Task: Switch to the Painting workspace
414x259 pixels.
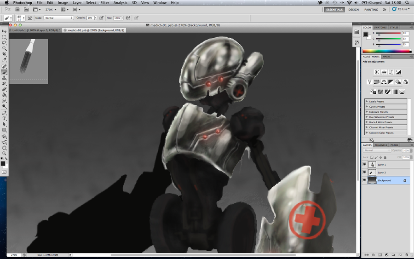Action: (371, 10)
